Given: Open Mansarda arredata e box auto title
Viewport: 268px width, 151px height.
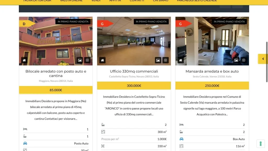Looking at the screenshot, I should click(212, 71).
